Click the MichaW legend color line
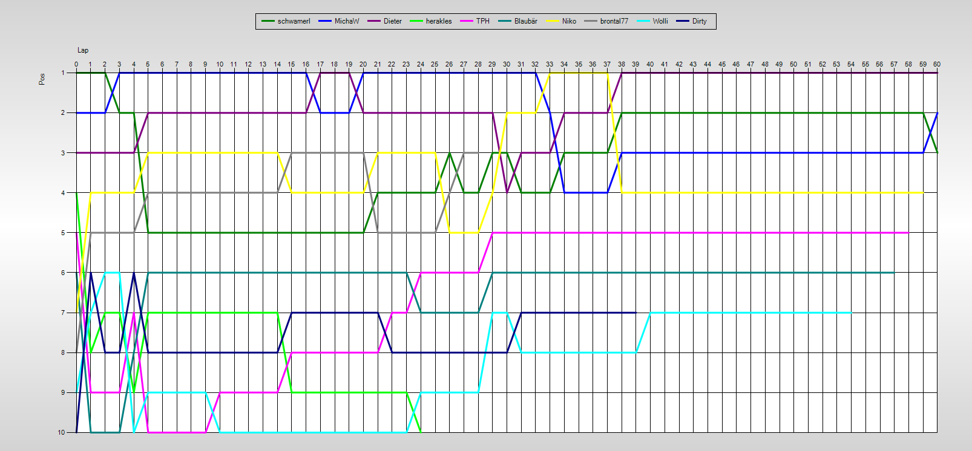Viewport: 972px width, 451px height. pyautogui.click(x=325, y=21)
